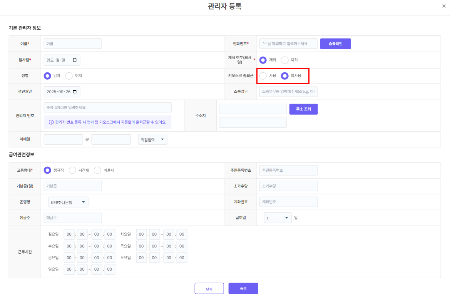Click the 주소 조회 button
Viewport: 450px width, 296px height.
(x=303, y=109)
